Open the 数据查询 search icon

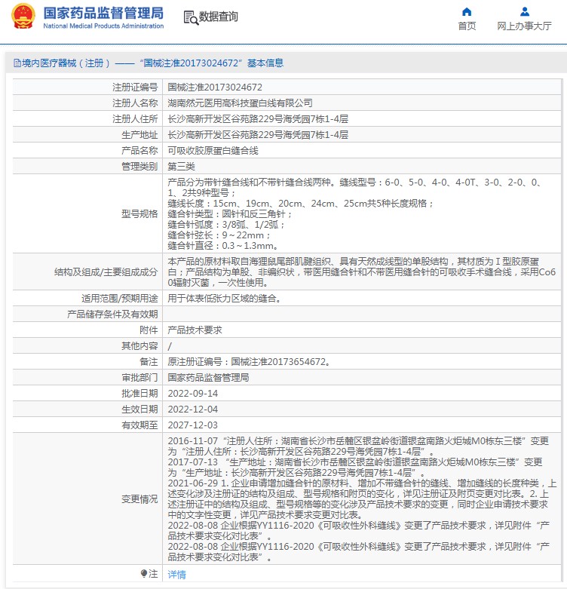[191, 17]
